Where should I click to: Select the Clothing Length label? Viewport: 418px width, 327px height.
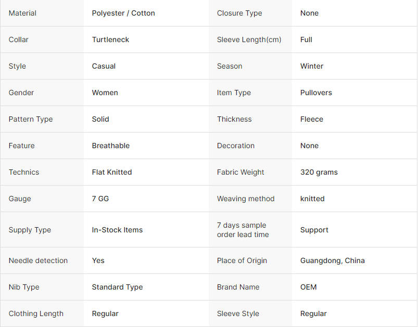click(x=36, y=313)
